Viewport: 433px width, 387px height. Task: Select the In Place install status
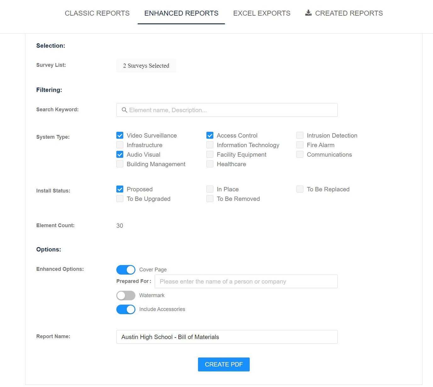click(x=210, y=189)
